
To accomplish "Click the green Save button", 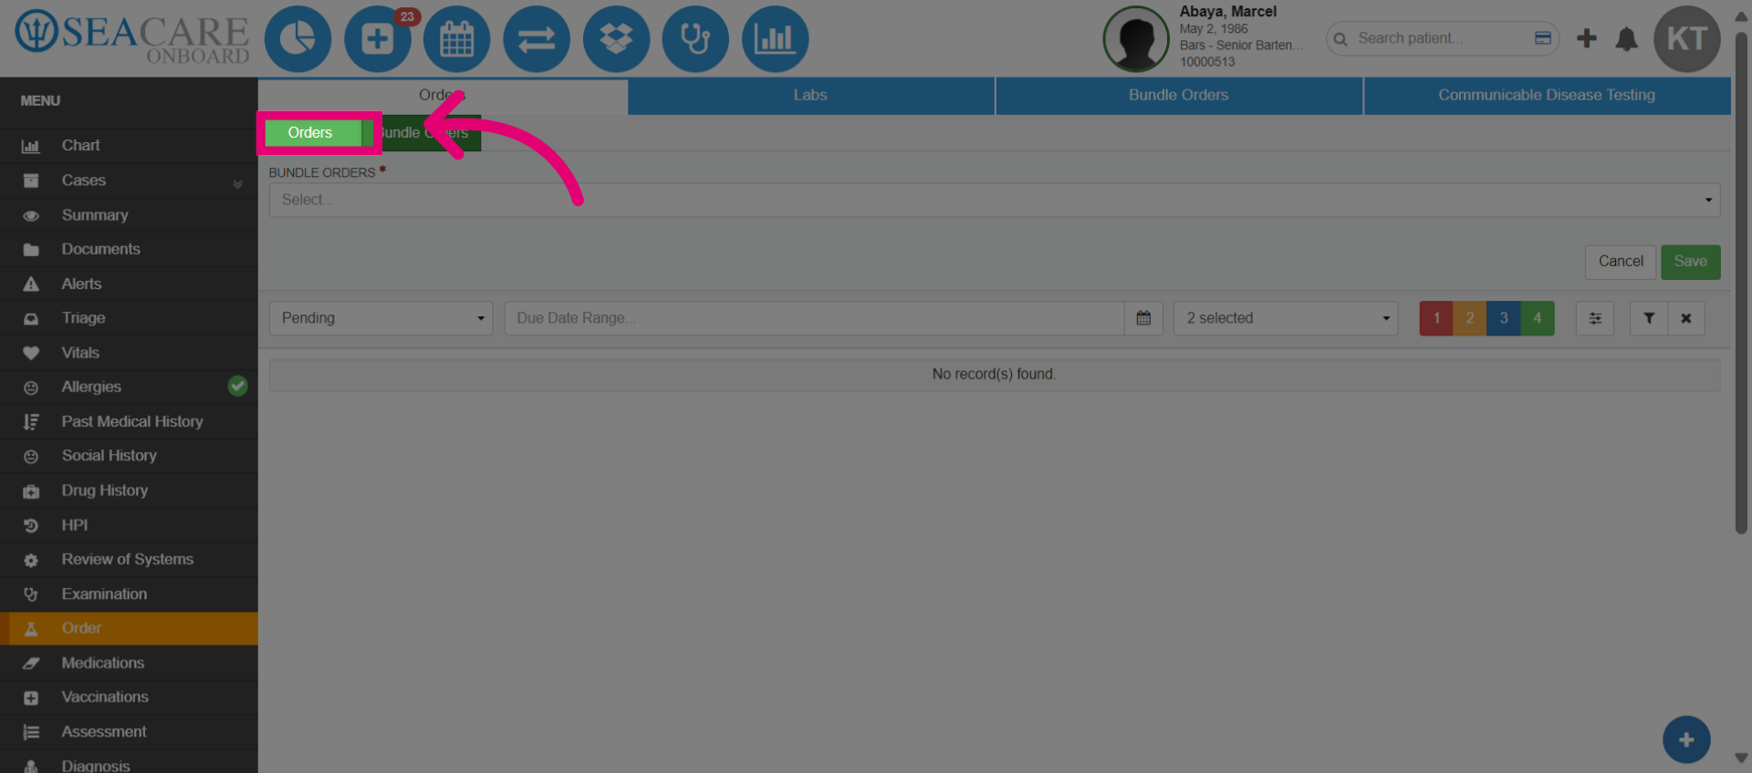I will (1691, 262).
